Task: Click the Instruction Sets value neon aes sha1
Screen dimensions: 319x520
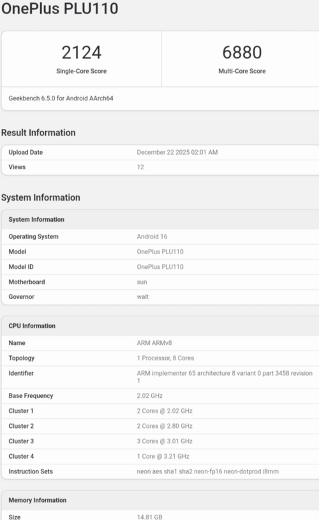Action: pos(208,471)
